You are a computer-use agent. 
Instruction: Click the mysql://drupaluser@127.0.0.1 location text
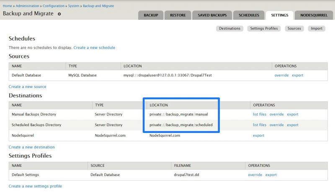pyautogui.click(x=167, y=75)
